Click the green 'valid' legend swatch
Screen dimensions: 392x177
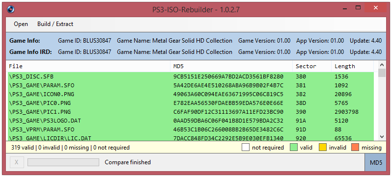pos(294,148)
